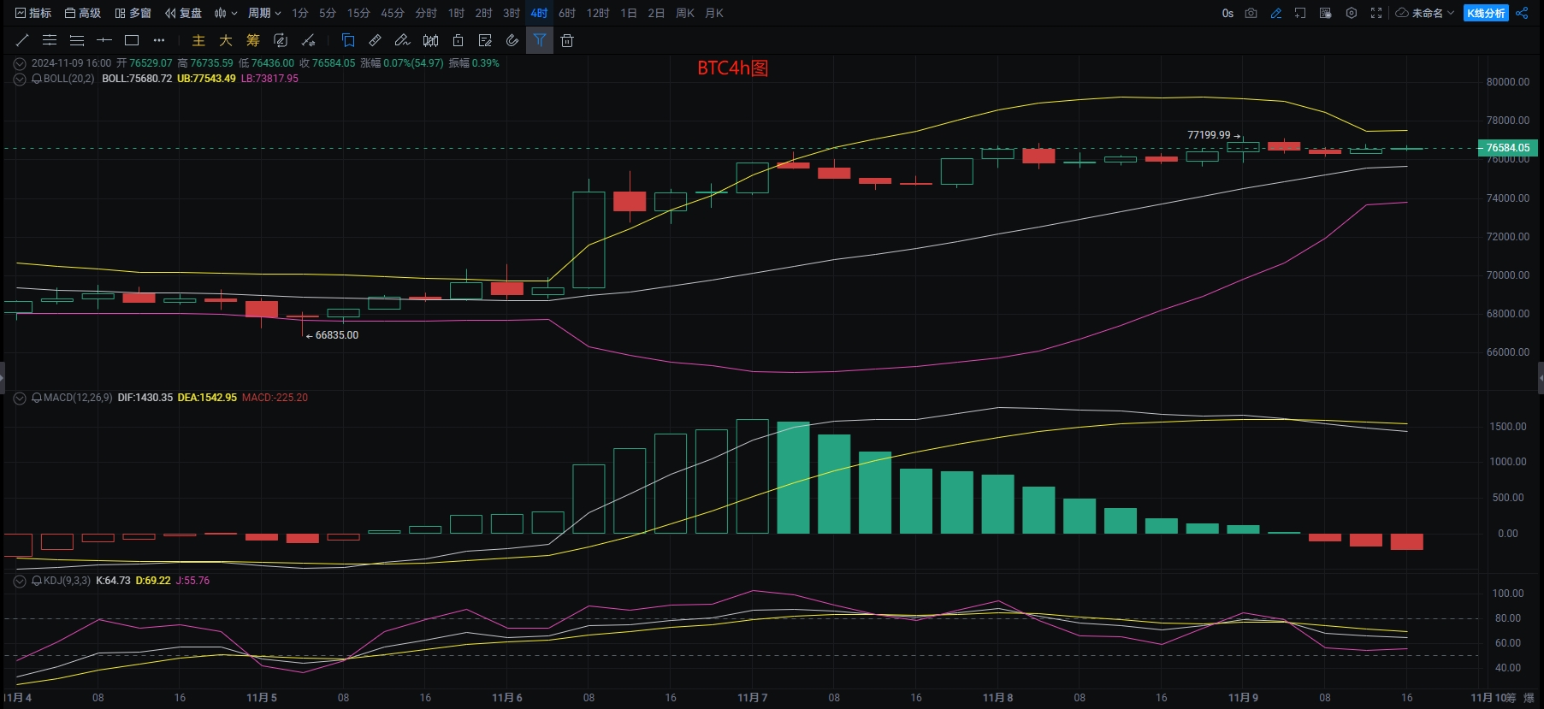Open the candlestick chart type dropdown

click(226, 13)
